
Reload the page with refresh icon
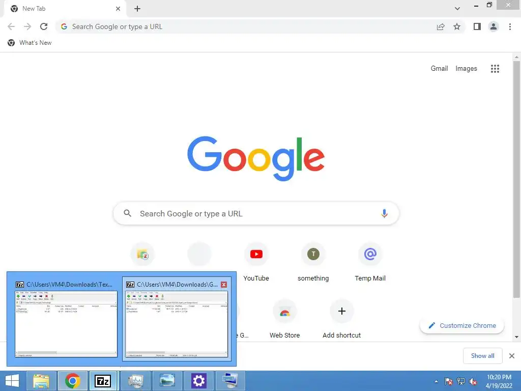click(44, 26)
